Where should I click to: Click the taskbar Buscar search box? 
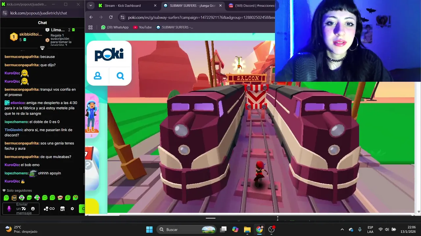tap(186, 229)
